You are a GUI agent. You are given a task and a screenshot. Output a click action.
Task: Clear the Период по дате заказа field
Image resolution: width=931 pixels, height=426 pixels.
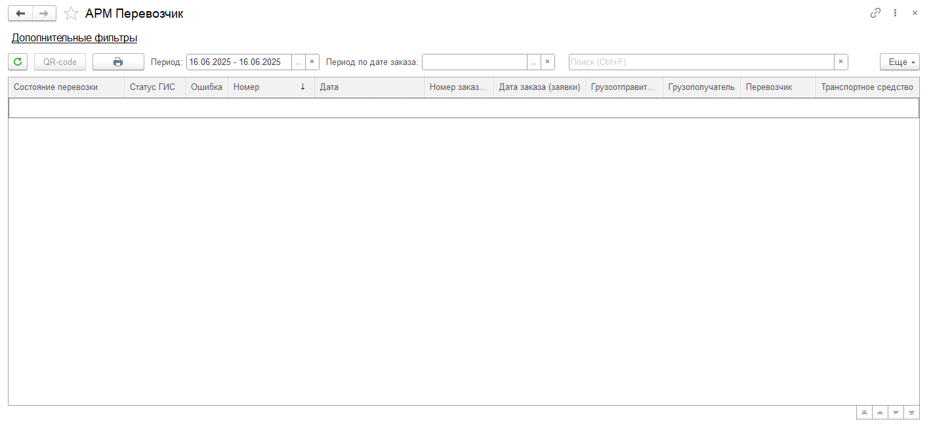548,62
